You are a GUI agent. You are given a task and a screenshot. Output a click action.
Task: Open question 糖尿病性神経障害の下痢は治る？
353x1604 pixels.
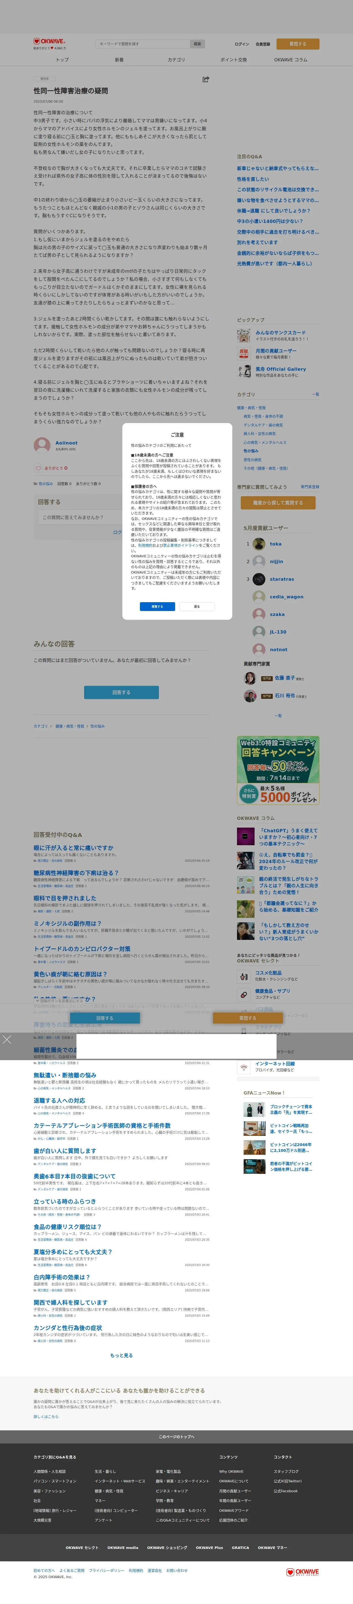[76, 873]
